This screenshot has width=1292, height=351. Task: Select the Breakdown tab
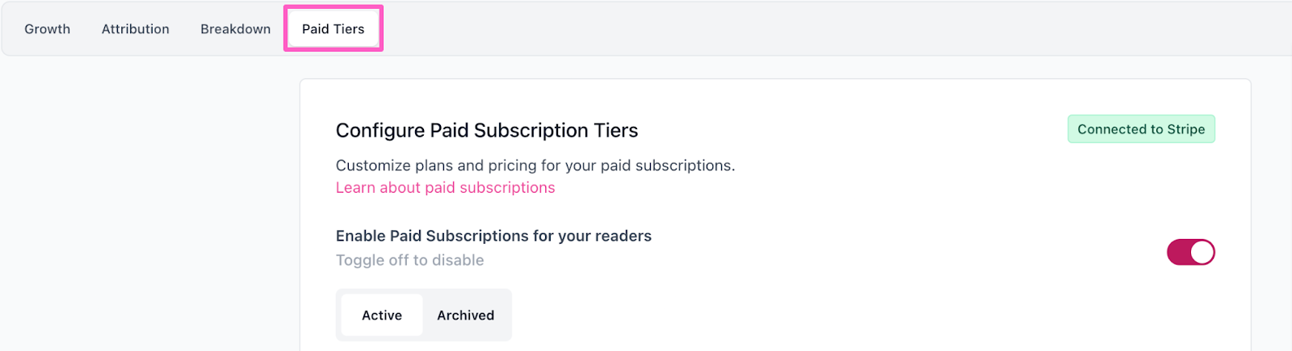pyautogui.click(x=235, y=29)
